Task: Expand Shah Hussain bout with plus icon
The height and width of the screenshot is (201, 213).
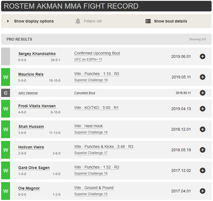Action: 202,129
